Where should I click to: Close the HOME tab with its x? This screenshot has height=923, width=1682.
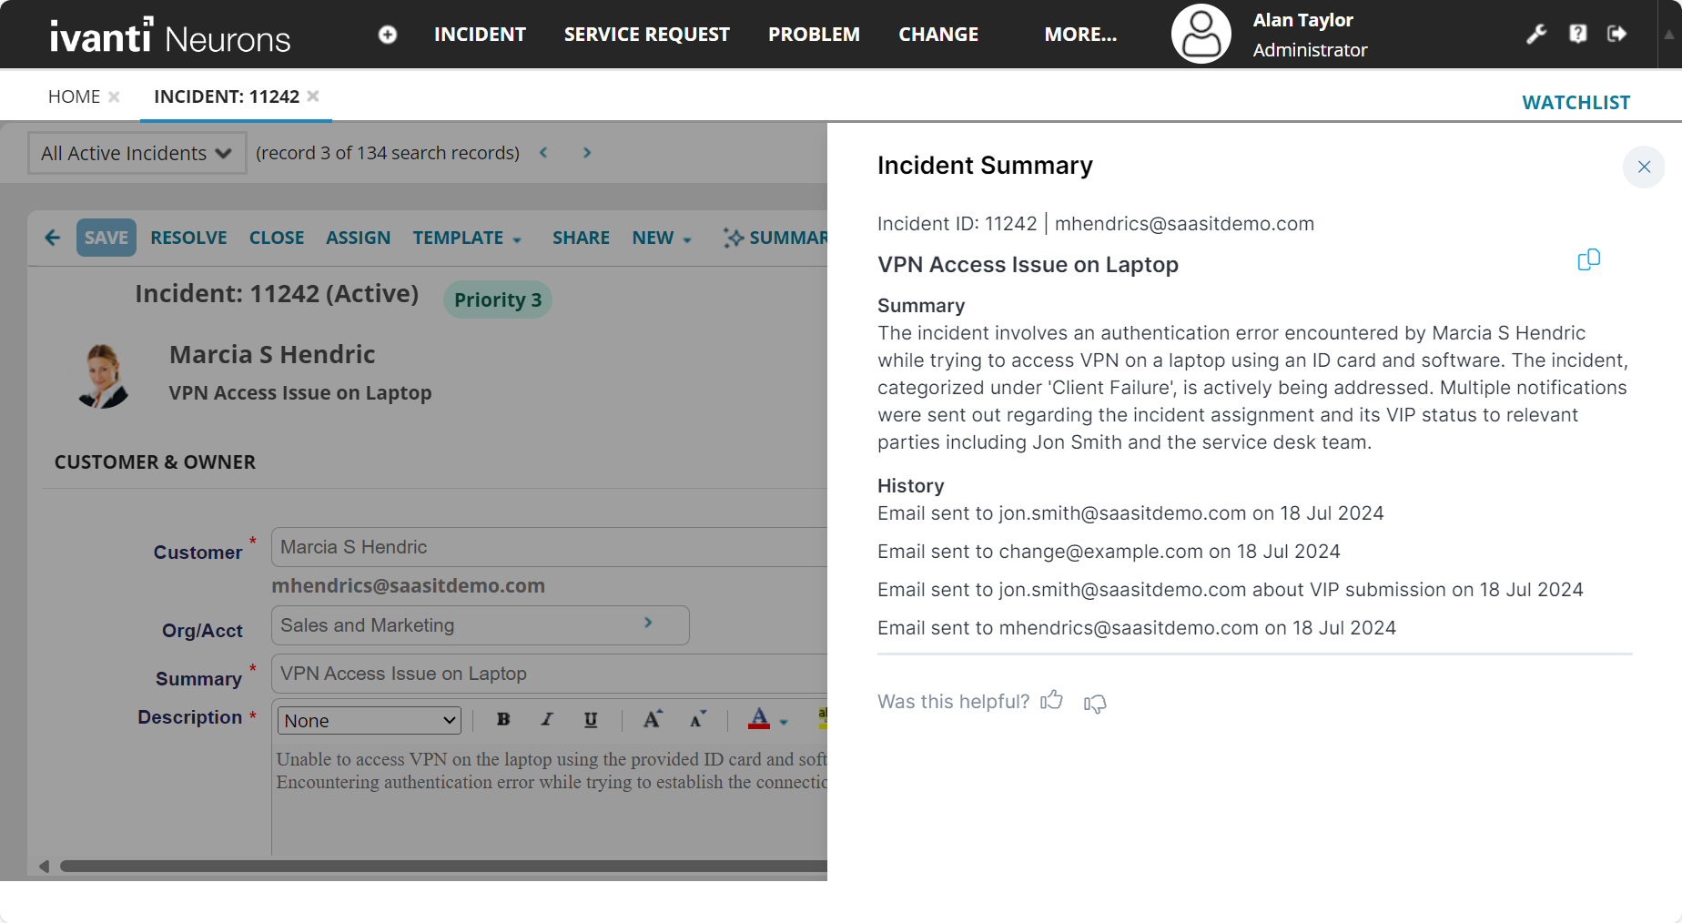[114, 96]
